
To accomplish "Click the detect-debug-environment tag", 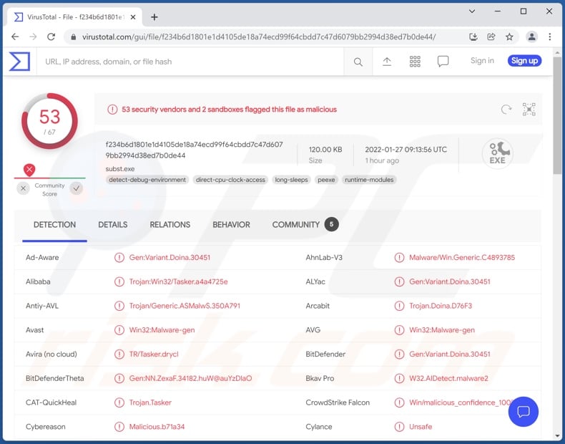I will [147, 180].
